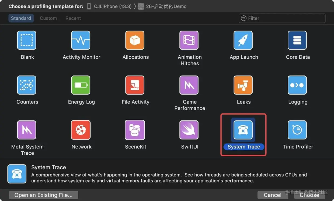Click the Counters label
The height and width of the screenshot is (201, 334).
(x=27, y=102)
